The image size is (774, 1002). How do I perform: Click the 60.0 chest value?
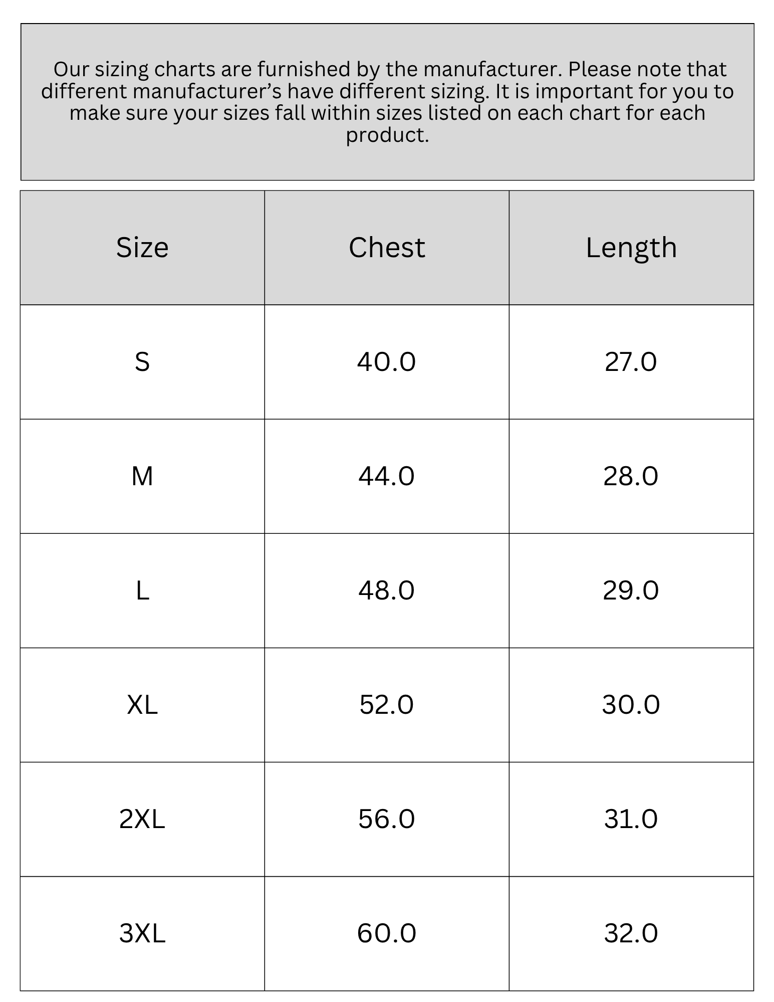[387, 933]
